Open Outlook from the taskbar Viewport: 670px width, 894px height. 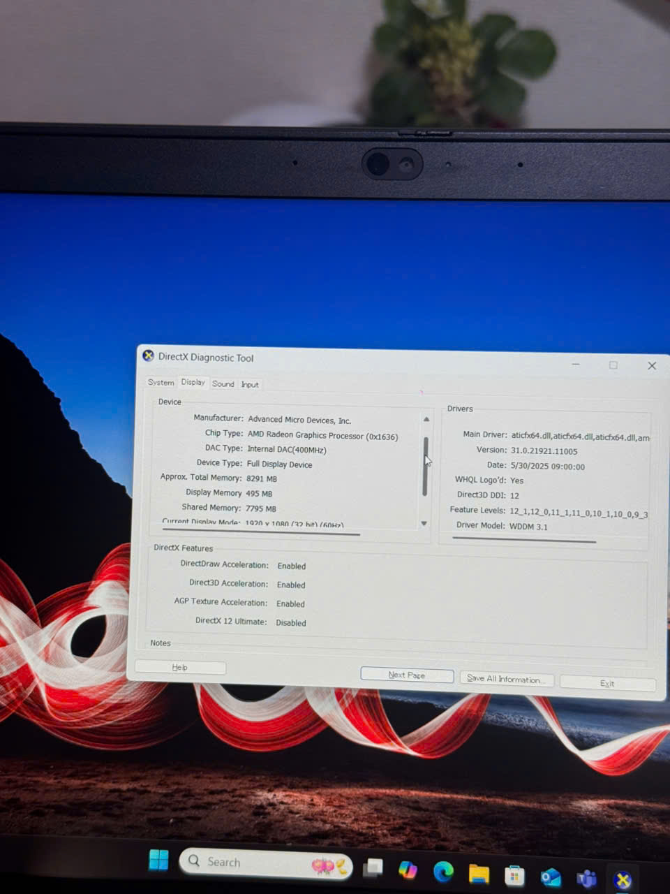point(551,877)
